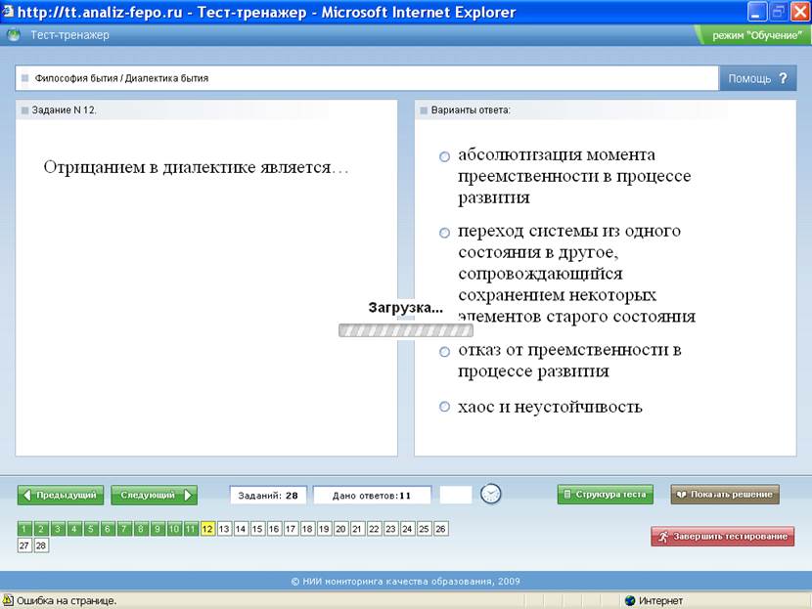Screen dimensions: 812x609
Task: Finish test with Завершить тестирование
Action: 723,537
